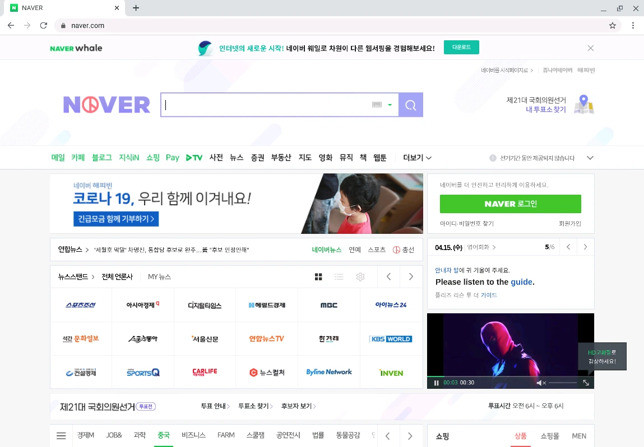Open the SportsQ newsstand tile

143,373
